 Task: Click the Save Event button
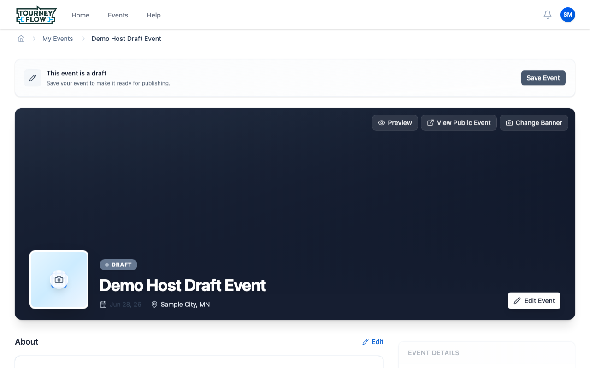pos(543,78)
